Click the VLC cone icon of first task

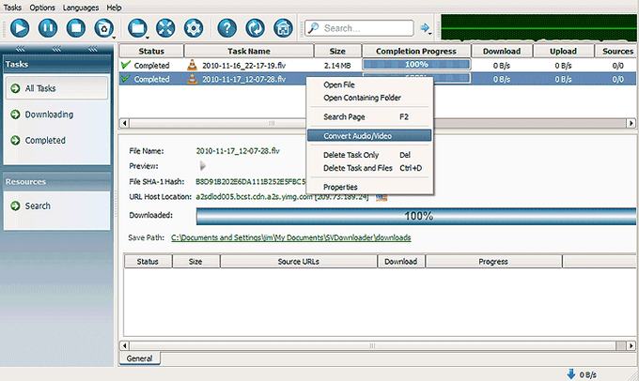192,65
